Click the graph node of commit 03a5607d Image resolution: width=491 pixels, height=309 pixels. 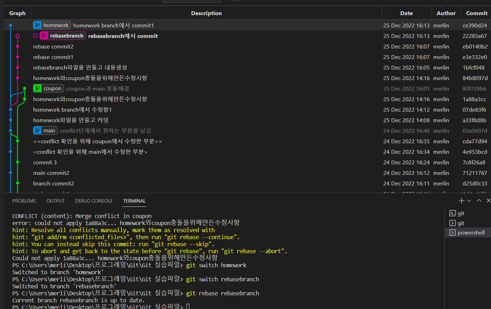[x=11, y=131]
